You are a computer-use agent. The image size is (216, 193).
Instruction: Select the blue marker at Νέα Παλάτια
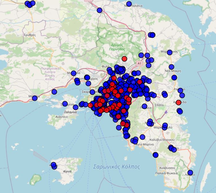pos(129,4)
